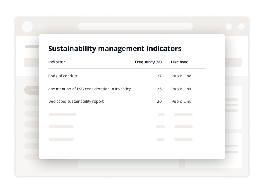Viewport: 264px width, 193px height.
Task: Click the search bar in the header
Action: pos(135,26)
